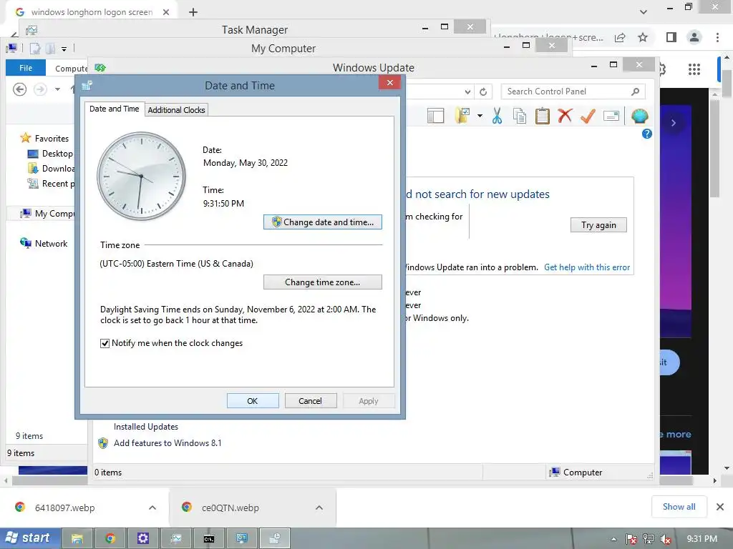Select Favorites in My Computer navigation pane
The image size is (733, 549).
52,138
